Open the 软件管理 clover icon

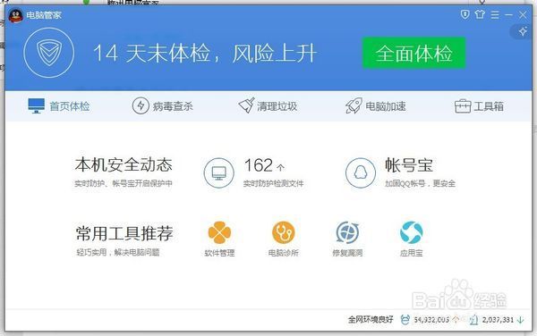[x=219, y=232]
